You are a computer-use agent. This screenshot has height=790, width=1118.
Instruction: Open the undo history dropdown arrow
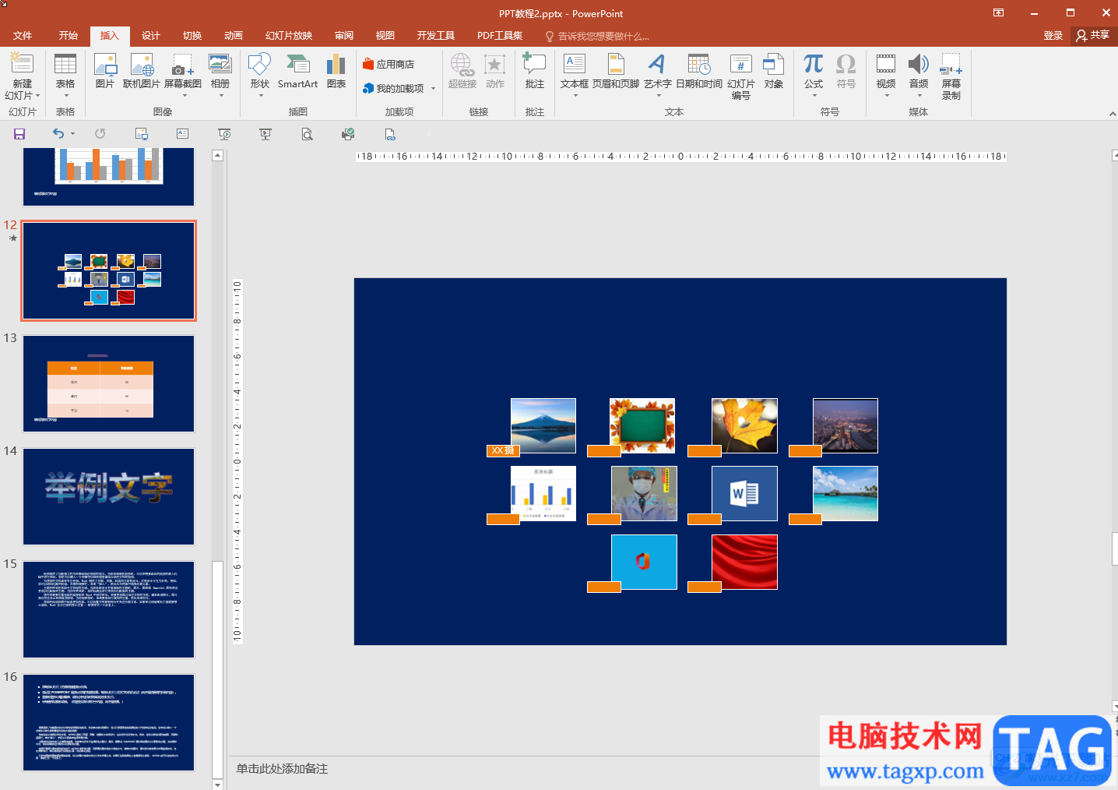[x=73, y=134]
